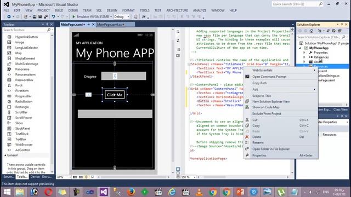Click the Undo icon in the toolbar

(x=53, y=16)
